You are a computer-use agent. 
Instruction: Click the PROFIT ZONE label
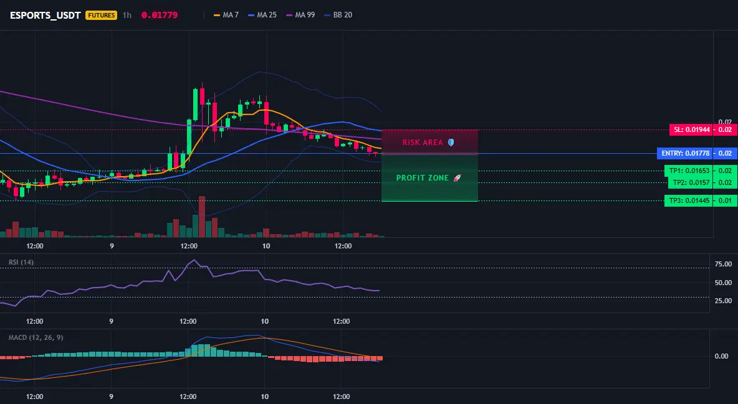pos(423,178)
